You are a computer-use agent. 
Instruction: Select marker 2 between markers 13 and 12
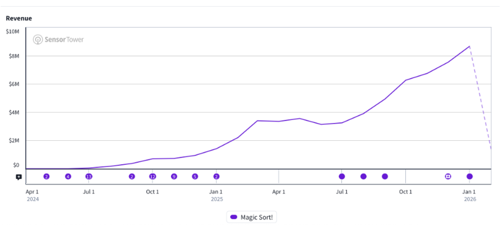coord(131,176)
